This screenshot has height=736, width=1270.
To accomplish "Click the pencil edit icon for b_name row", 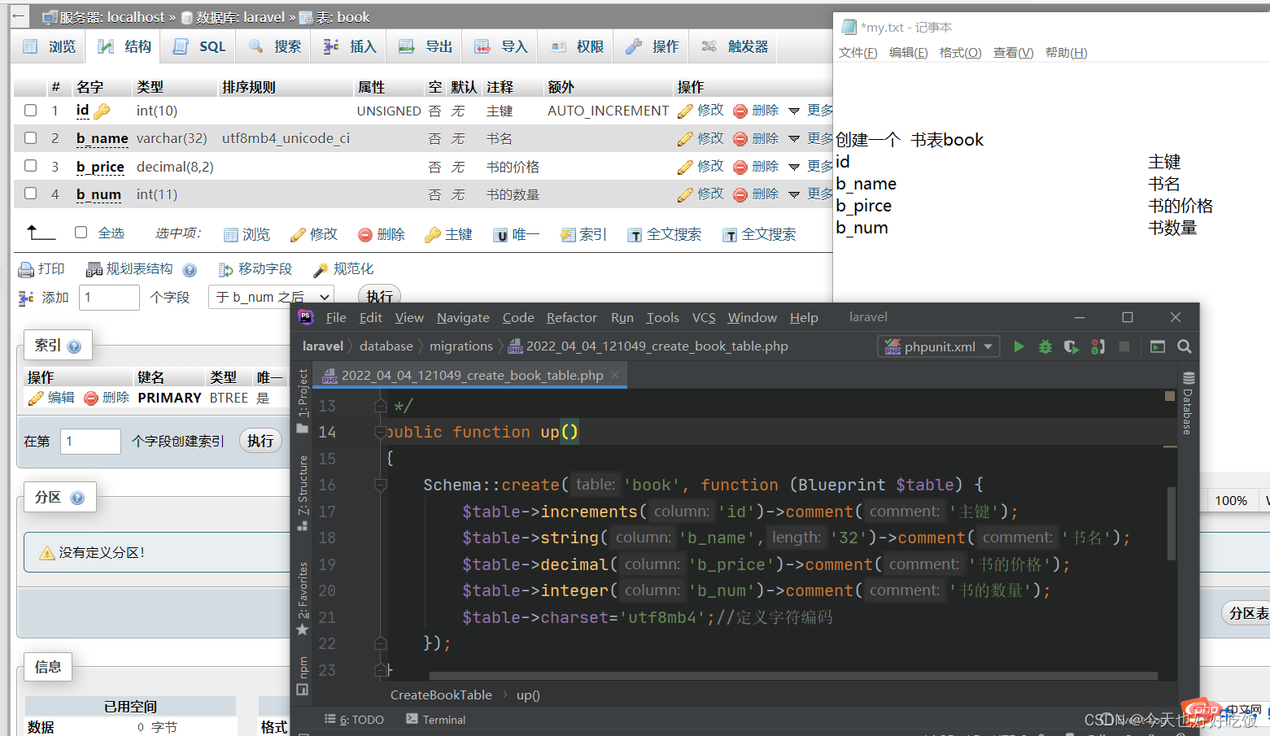I will (685, 139).
